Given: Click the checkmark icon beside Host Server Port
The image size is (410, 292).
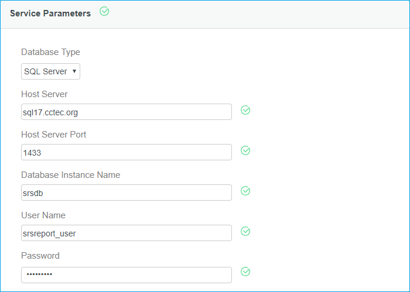Looking at the screenshot, I should coord(246,150).
